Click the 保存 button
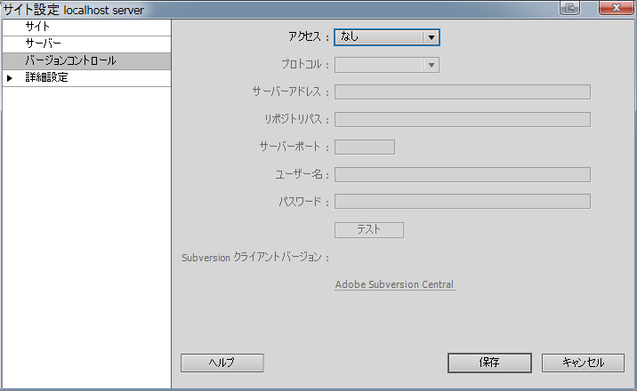This screenshot has height=391, width=637. pos(489,363)
